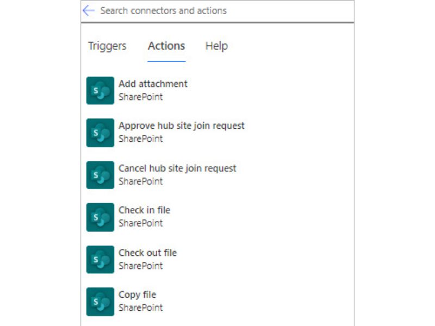
Task: Click the SharePoint label under Check in file
Action: (140, 223)
